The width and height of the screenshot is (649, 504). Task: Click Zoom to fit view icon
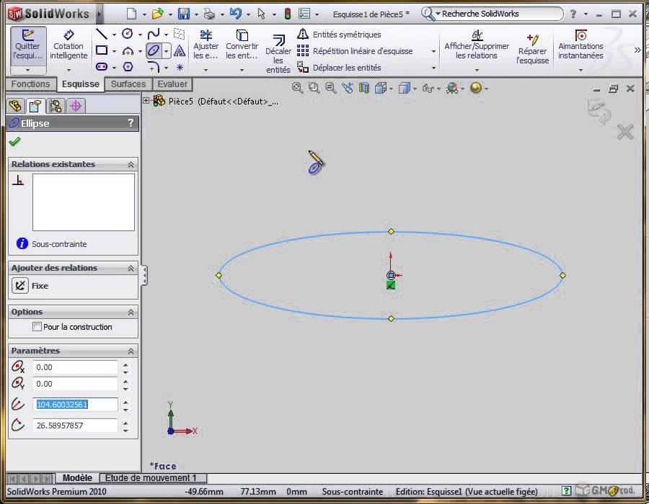click(x=297, y=88)
